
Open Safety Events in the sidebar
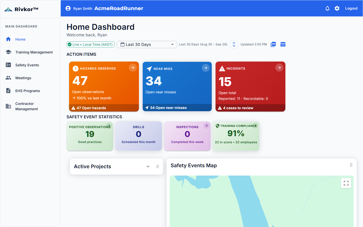pyautogui.click(x=30, y=65)
